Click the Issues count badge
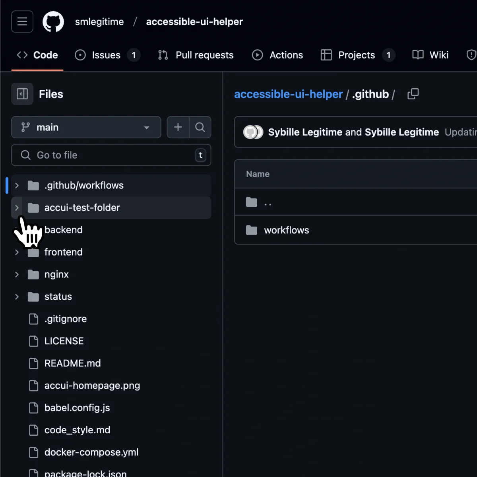The image size is (477, 477). pyautogui.click(x=134, y=55)
